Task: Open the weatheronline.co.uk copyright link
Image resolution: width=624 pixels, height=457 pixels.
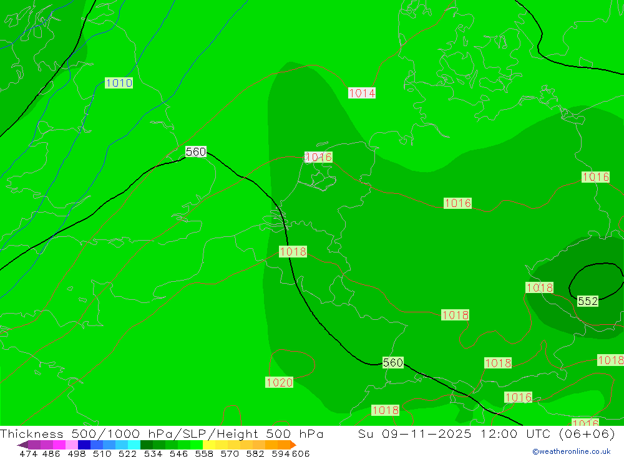Action: tap(571, 451)
